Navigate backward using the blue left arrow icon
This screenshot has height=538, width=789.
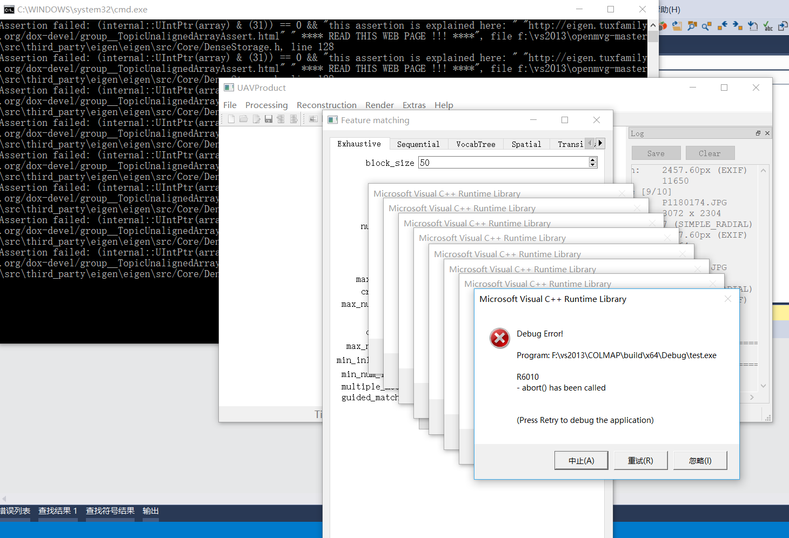[723, 25]
